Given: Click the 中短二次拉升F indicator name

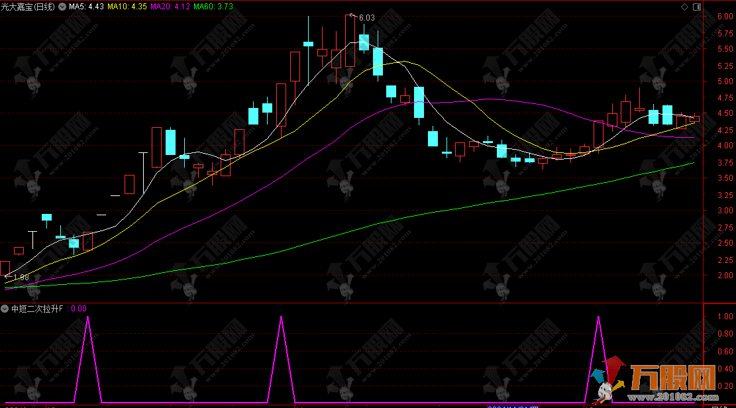Looking at the screenshot, I should 37,309.
